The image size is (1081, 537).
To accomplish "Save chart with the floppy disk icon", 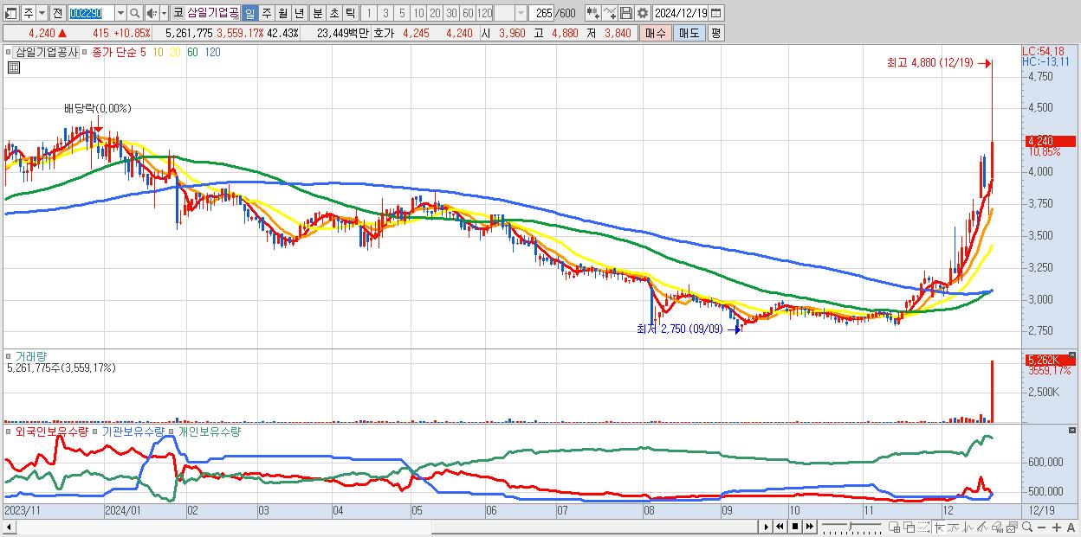I will [626, 13].
